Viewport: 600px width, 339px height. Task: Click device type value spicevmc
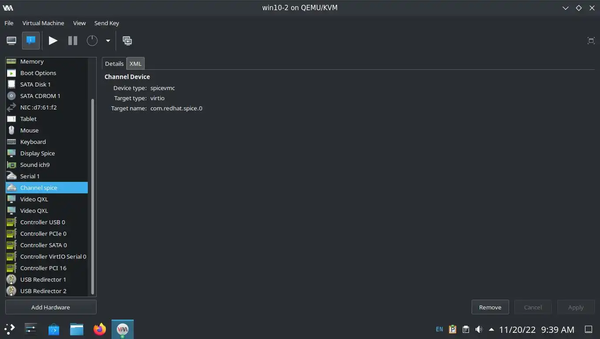162,88
